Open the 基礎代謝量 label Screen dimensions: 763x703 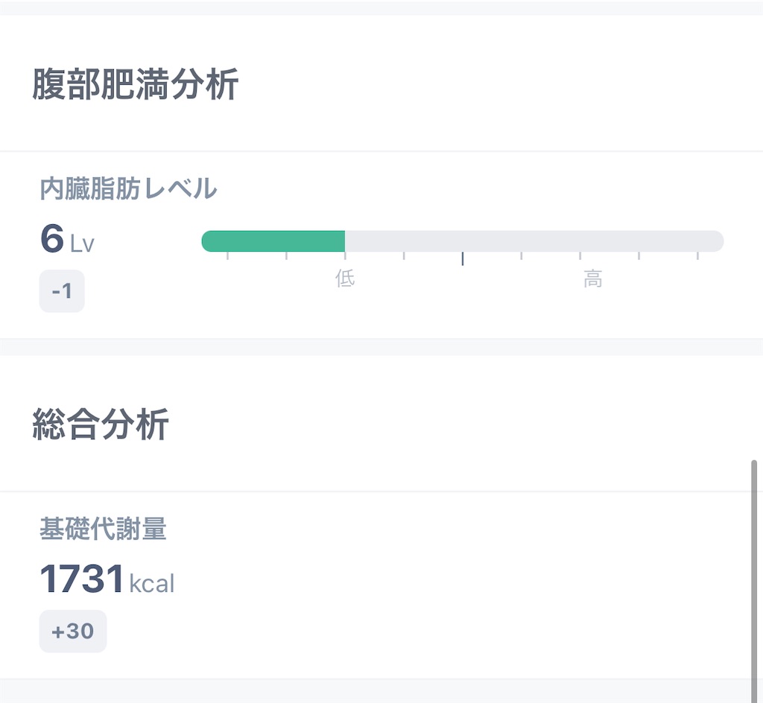(x=103, y=529)
